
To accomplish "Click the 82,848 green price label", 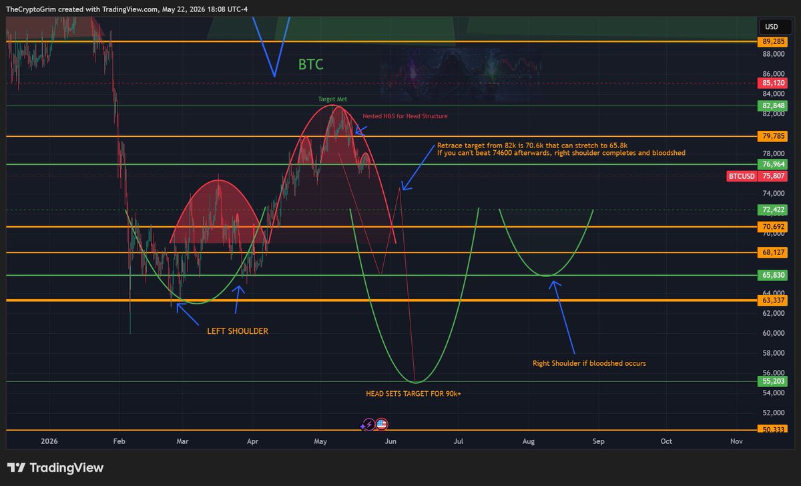I will point(774,105).
